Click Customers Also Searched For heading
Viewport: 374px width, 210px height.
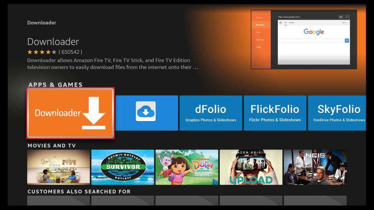click(79, 192)
